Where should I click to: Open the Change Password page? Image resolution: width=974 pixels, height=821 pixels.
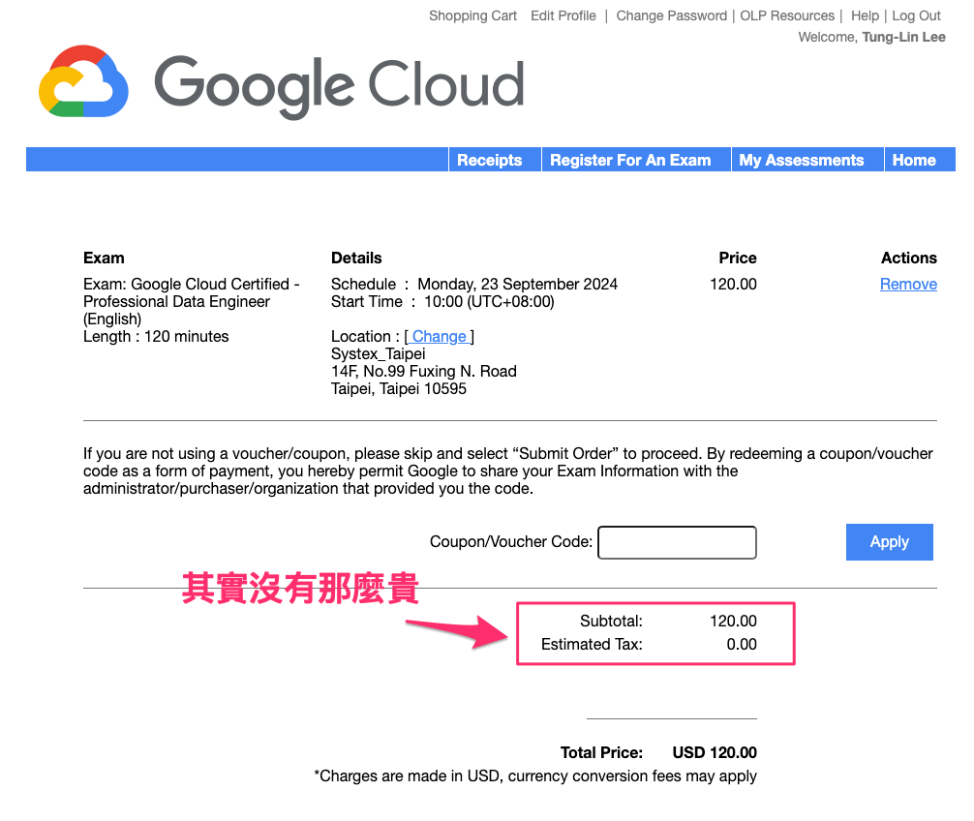click(x=671, y=15)
